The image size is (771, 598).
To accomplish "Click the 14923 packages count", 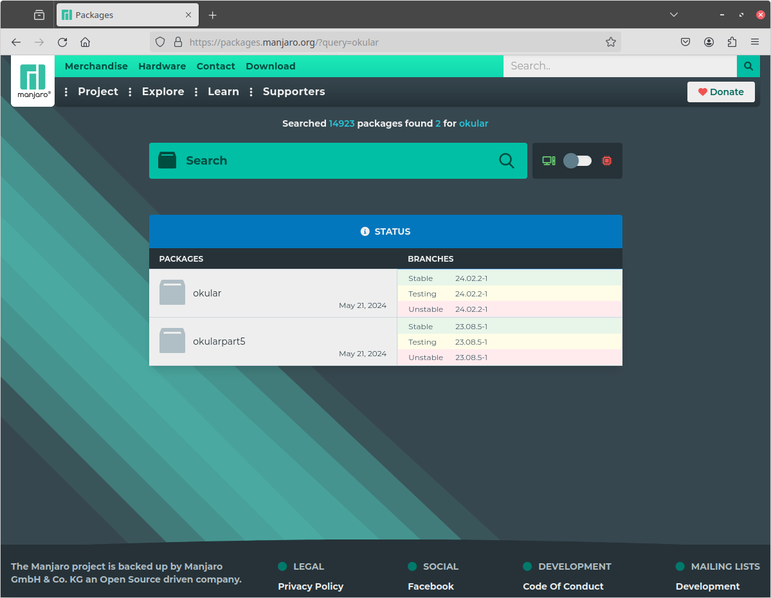I will tap(341, 123).
